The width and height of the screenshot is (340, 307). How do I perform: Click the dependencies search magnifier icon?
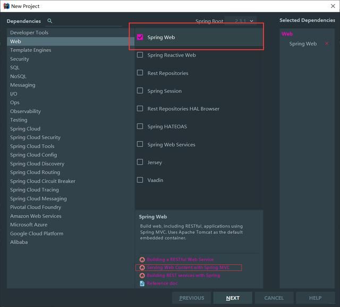(x=49, y=21)
